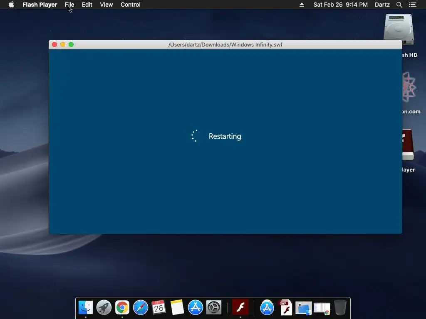
Task: Click the eject icon in menu bar
Action: point(302,5)
